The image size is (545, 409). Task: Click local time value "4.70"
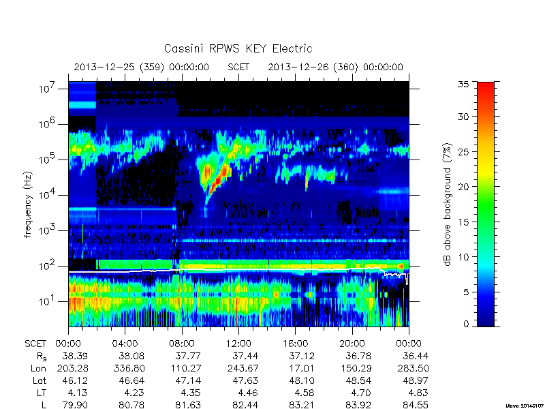[362, 393]
